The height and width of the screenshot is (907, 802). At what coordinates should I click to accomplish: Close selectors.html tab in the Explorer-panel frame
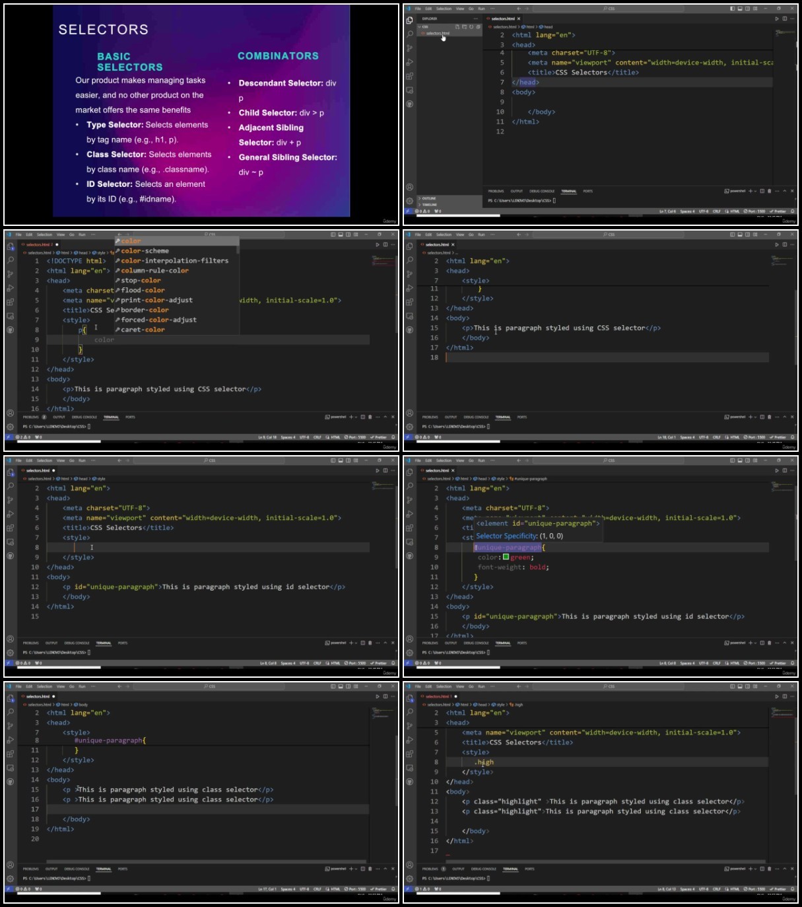click(x=519, y=18)
